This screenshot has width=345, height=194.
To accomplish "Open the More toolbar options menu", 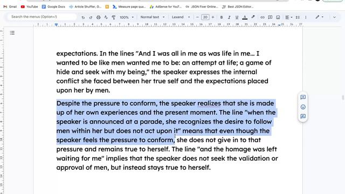I will click(x=306, y=17).
